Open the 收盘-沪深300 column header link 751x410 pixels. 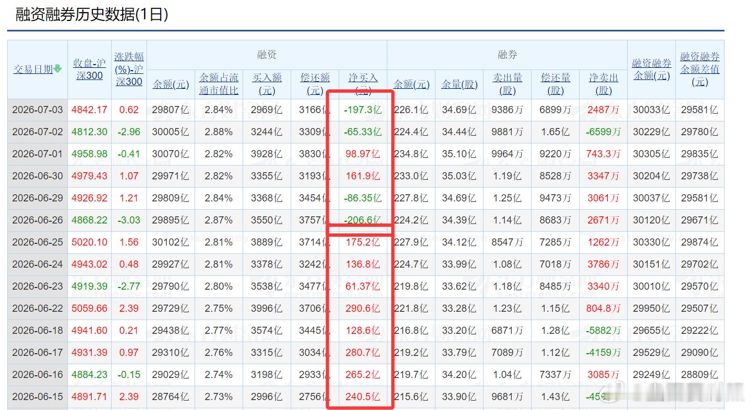pyautogui.click(x=90, y=69)
